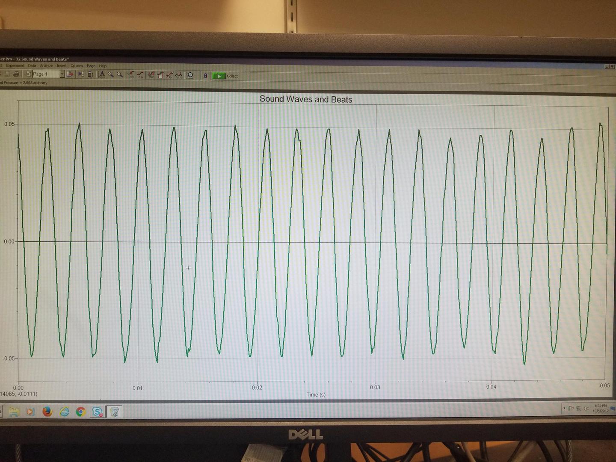Open the Data menu

click(32, 66)
